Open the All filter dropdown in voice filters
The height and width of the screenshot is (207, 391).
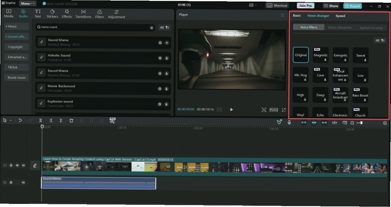pos(380,40)
